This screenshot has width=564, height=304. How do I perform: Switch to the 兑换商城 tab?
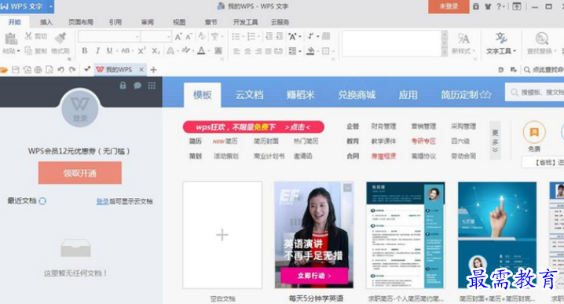pyautogui.click(x=357, y=95)
